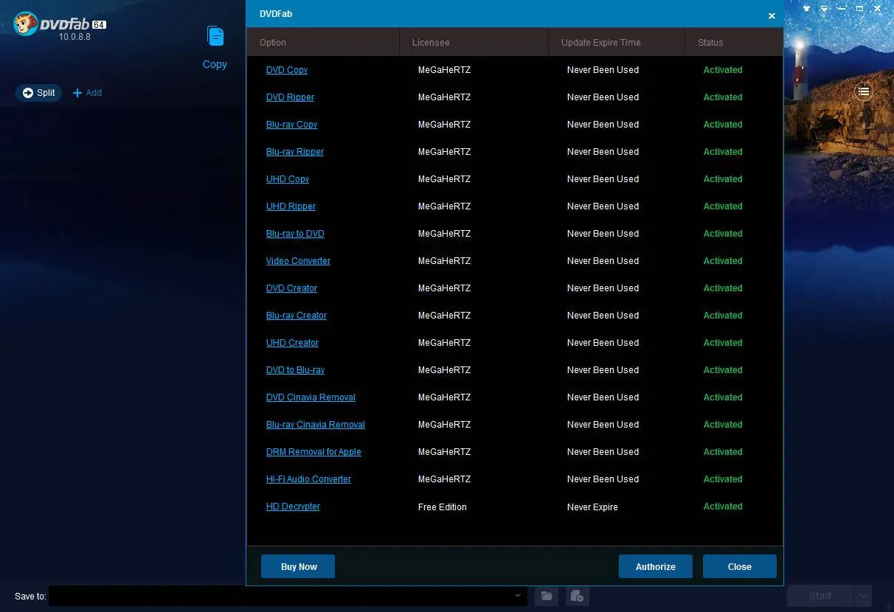This screenshot has height=612, width=894.
Task: Open the UHD Creator link
Action: 292,343
